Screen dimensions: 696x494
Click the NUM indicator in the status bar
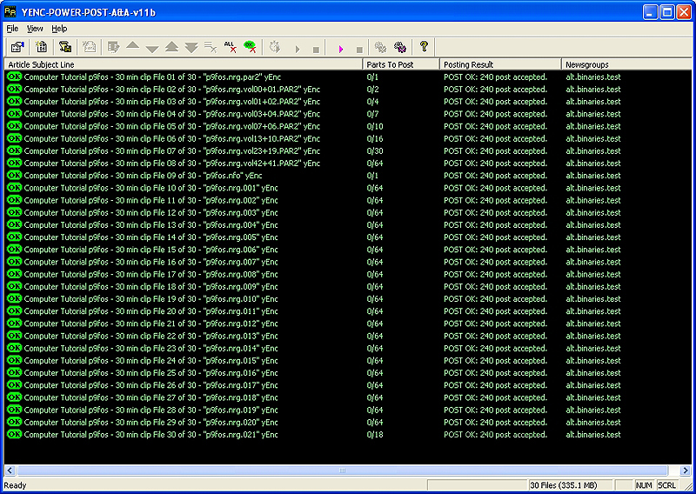pos(644,485)
